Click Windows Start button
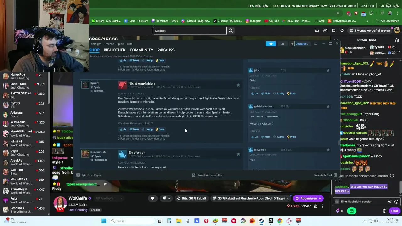This screenshot has height=226, width=402. pyautogui.click(x=104, y=221)
